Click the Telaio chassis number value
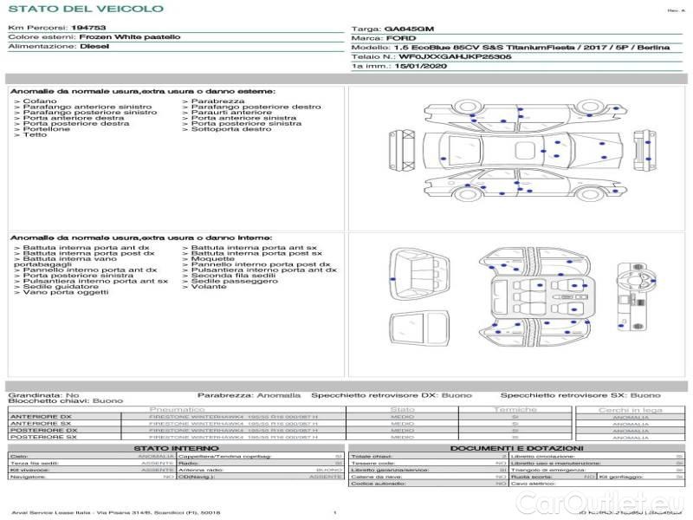This screenshot has height=520, width=693. pyautogui.click(x=455, y=56)
